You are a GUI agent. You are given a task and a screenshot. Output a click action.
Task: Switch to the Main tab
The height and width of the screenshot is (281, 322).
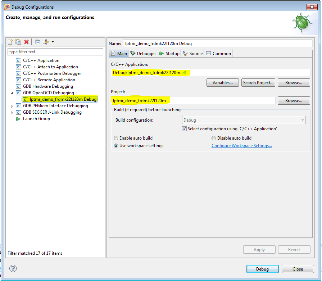pyautogui.click(x=119, y=53)
